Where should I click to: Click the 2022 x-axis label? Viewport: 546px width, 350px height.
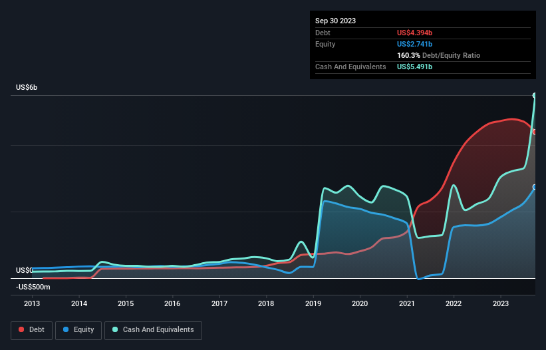coord(454,303)
